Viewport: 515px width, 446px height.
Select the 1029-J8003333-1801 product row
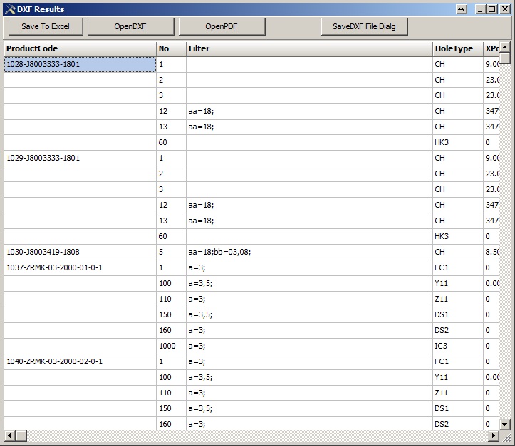point(80,158)
